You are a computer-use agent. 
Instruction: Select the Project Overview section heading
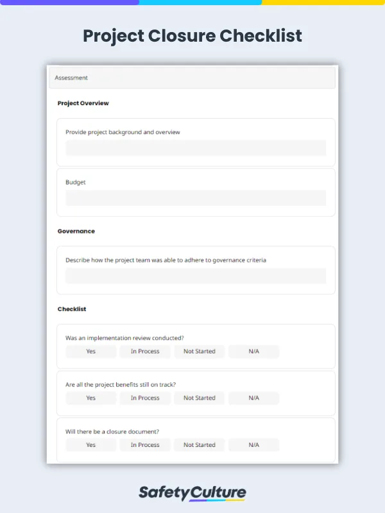[x=83, y=103]
